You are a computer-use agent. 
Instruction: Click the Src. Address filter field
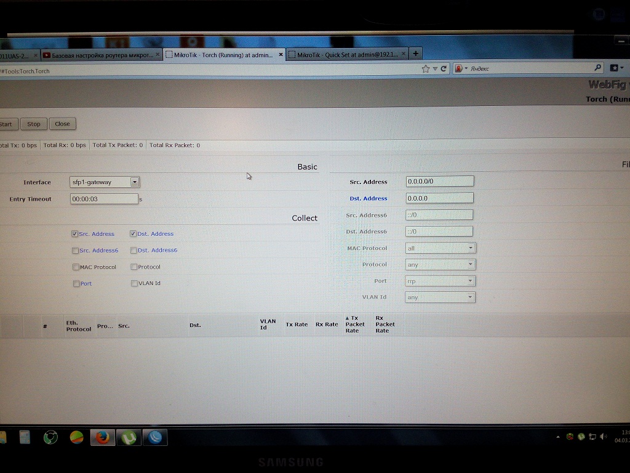tap(439, 182)
